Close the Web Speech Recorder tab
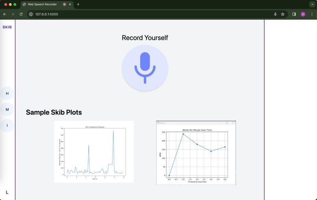Image resolution: width=317 pixels, height=200 pixels. [70, 4]
